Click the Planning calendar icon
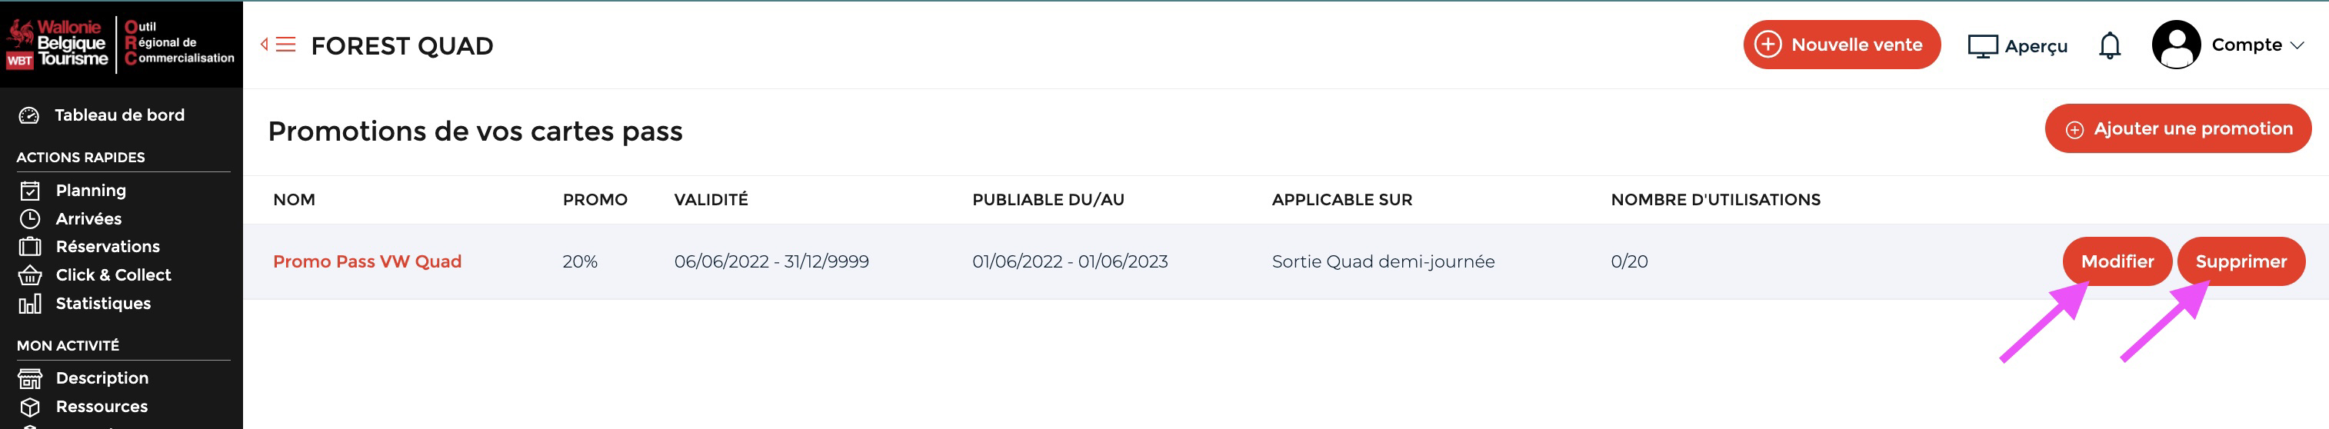 tap(30, 191)
